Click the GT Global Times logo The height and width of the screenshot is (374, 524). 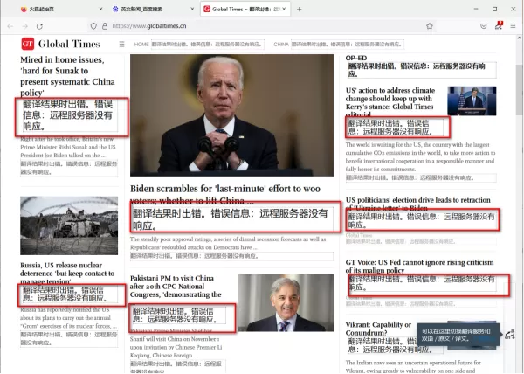coord(60,44)
